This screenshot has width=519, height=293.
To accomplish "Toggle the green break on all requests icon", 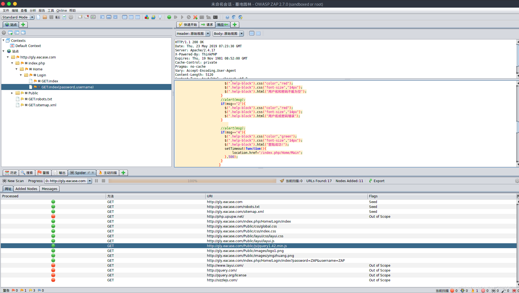I will pos(169,17).
